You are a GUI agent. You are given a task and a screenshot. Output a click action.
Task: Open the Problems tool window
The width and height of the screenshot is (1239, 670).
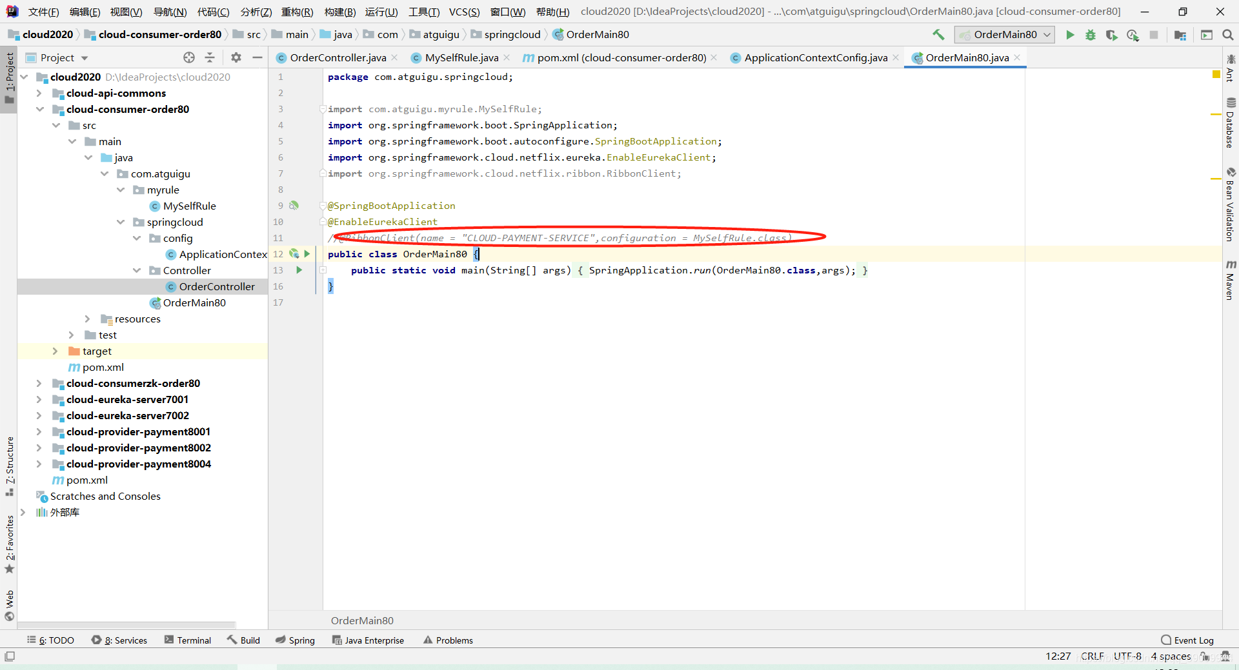tap(448, 640)
